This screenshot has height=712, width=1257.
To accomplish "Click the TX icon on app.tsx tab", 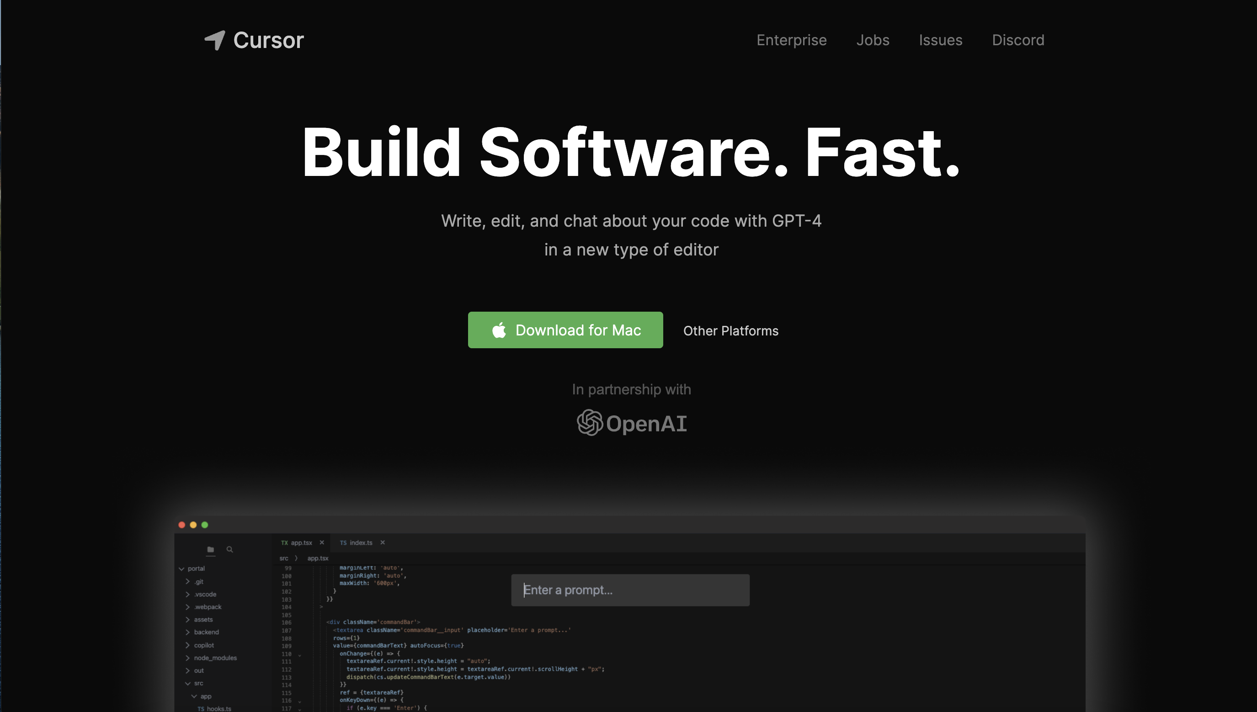I will (x=285, y=543).
